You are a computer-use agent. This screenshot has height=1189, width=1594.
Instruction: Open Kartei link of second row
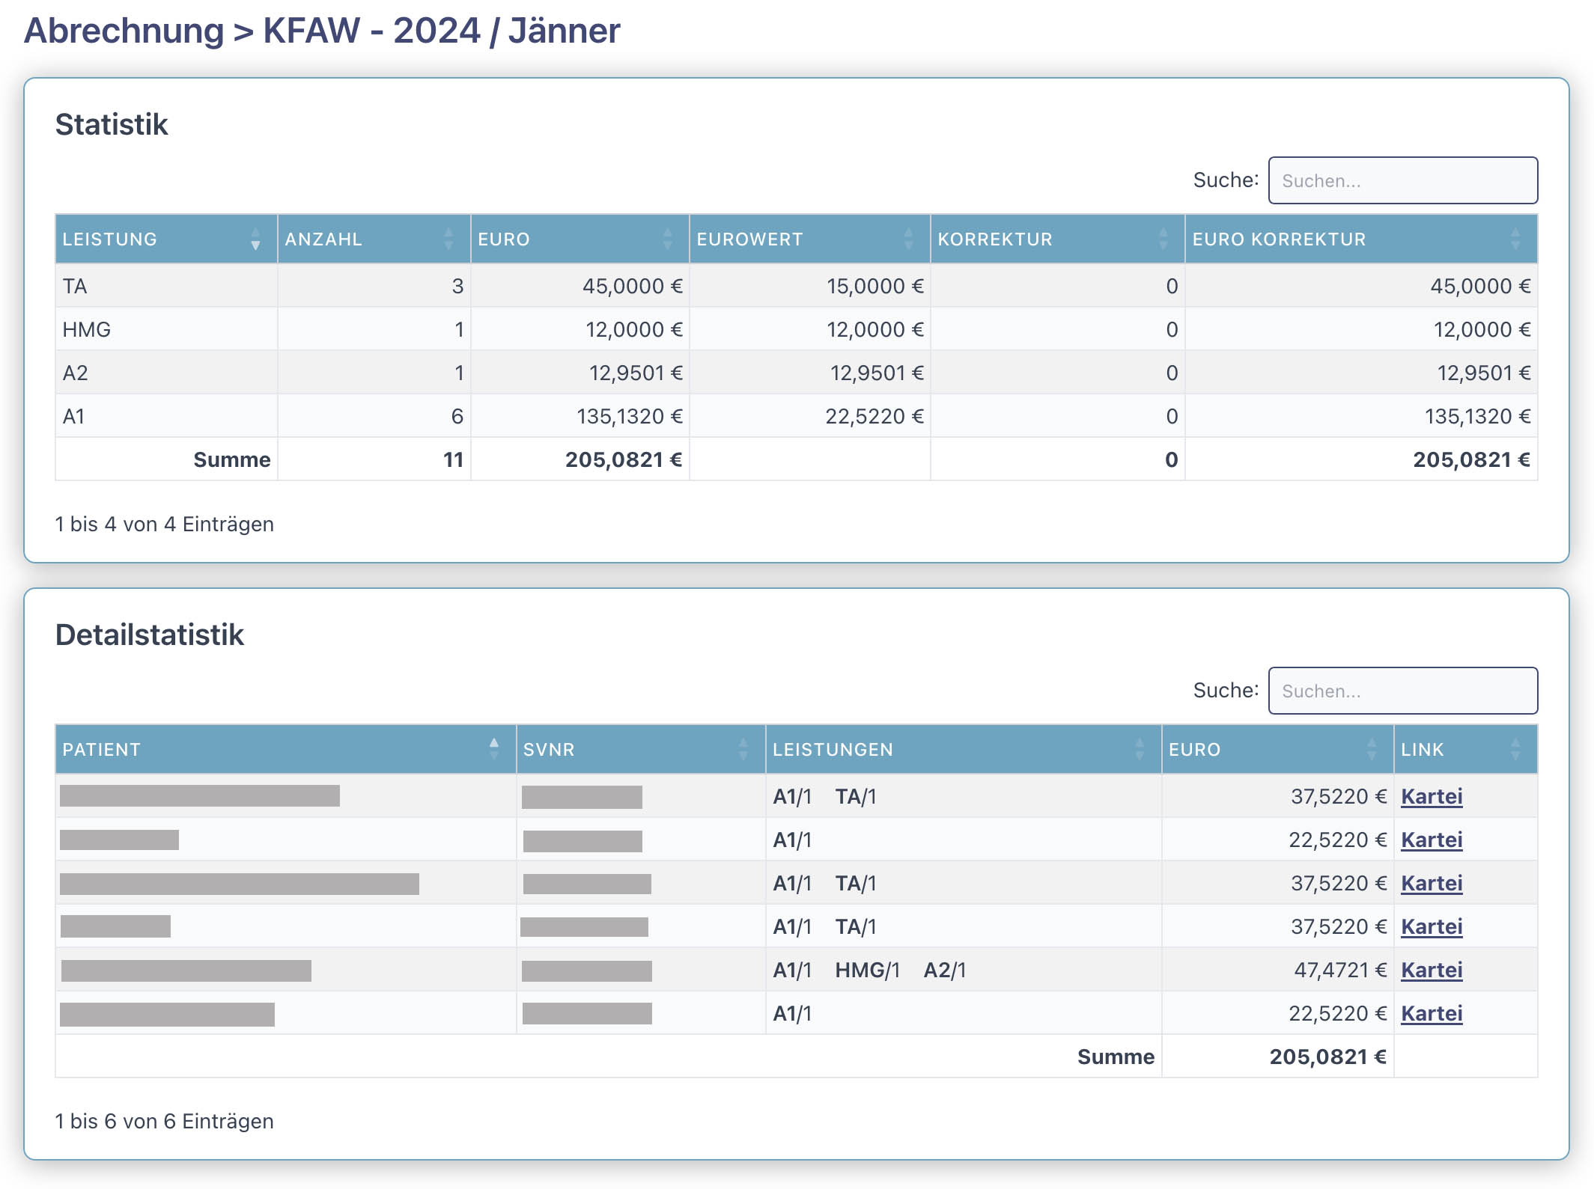point(1431,840)
